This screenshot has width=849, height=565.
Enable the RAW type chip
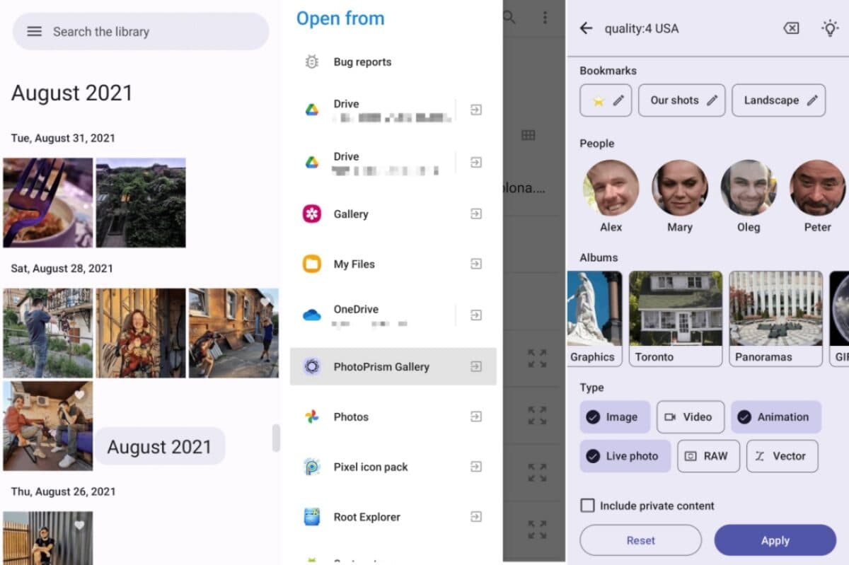(x=708, y=456)
